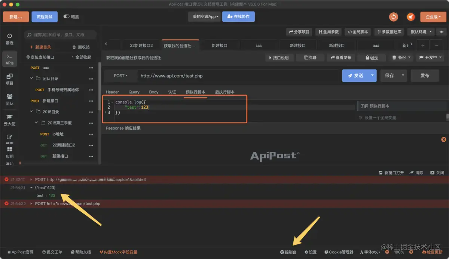The width and height of the screenshot is (449, 259).
Task: Clear console logs with 清除
Action: [x=416, y=173]
